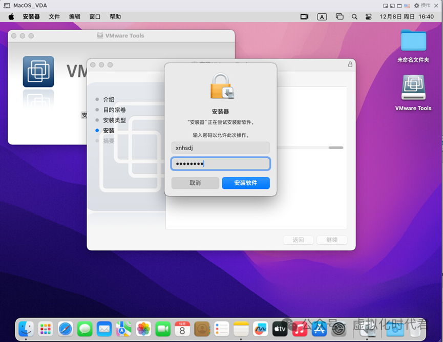The width and height of the screenshot is (443, 342).
Task: Click the username field showing xnhsdj
Action: pyautogui.click(x=220, y=147)
